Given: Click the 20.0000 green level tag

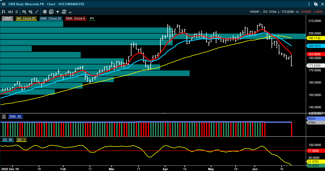Looking at the screenshot, I should pyautogui.click(x=315, y=165).
